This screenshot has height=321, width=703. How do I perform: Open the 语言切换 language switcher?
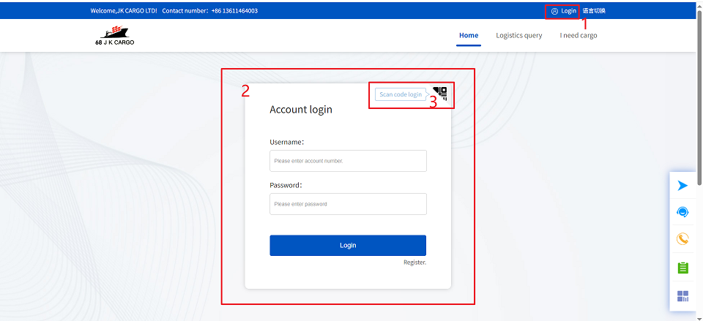pyautogui.click(x=594, y=11)
